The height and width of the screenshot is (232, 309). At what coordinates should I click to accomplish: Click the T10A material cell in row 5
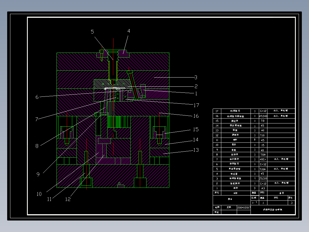(x=263, y=169)
